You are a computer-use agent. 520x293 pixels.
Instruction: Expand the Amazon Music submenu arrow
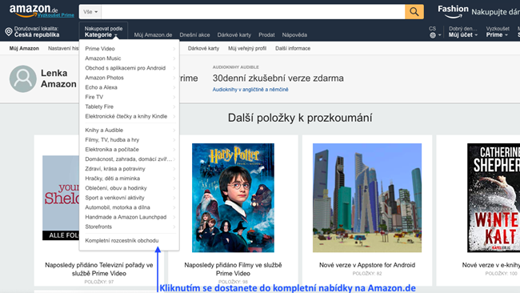click(174, 58)
